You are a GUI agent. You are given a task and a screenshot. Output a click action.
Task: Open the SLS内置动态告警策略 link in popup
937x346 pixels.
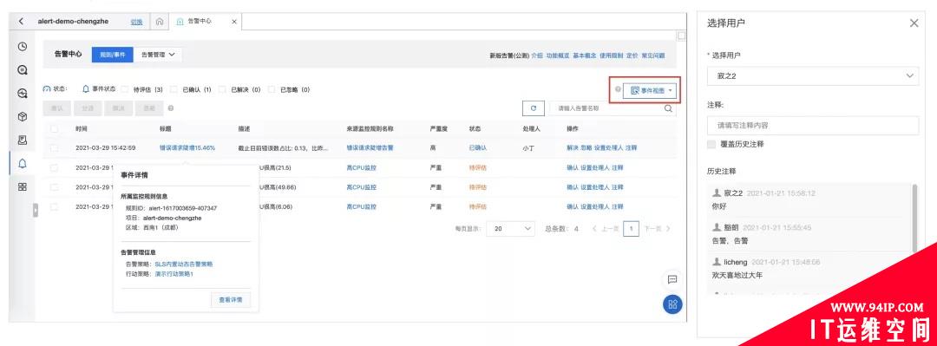pyautogui.click(x=183, y=264)
